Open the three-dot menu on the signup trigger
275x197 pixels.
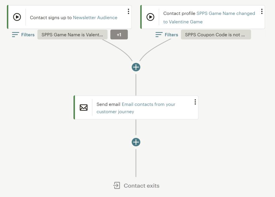point(128,12)
